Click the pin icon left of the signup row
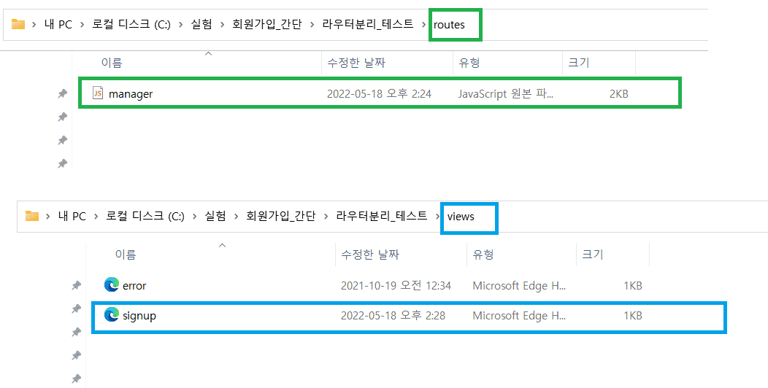The width and height of the screenshot is (768, 388). tap(76, 309)
